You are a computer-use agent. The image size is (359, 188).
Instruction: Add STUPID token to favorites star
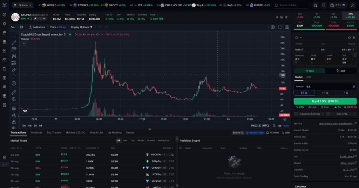pos(277,17)
